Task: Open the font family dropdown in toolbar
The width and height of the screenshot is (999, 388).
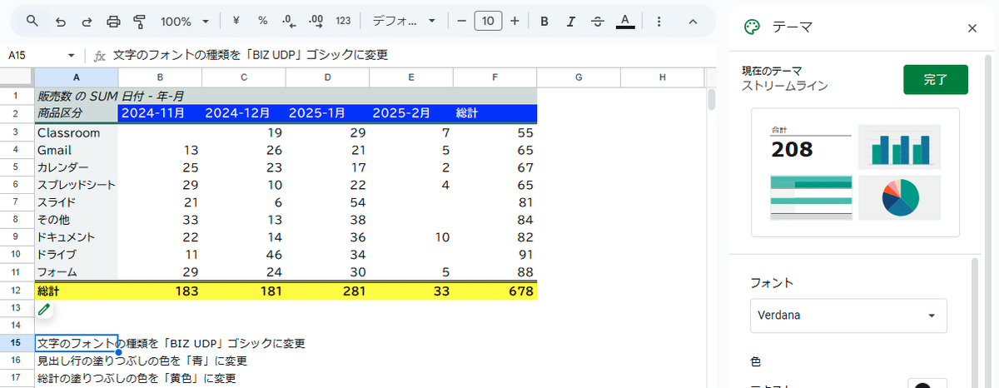Action: (403, 21)
